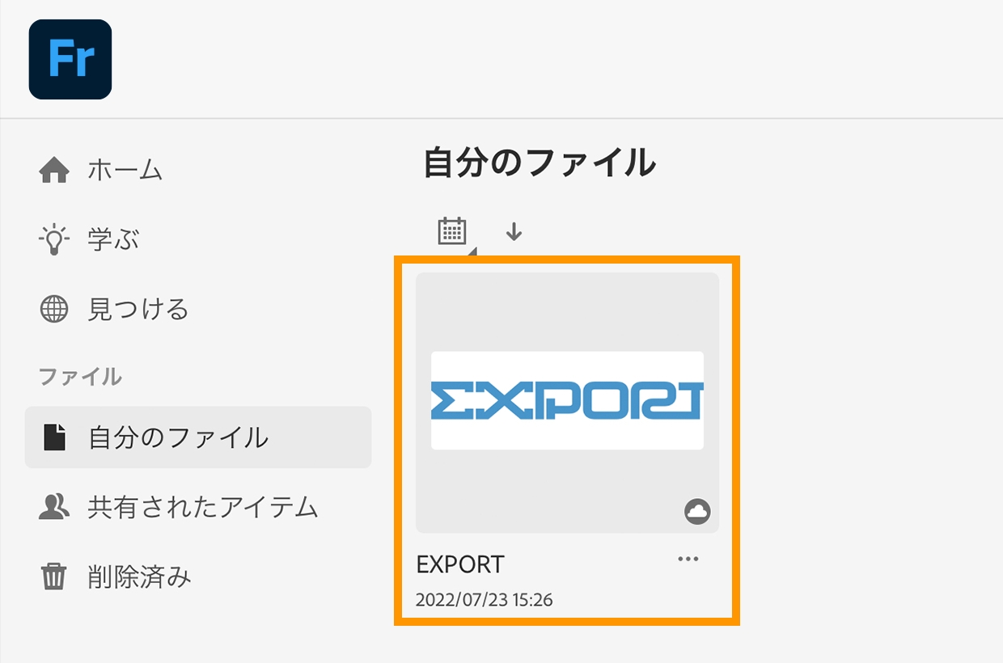Click the Adobe Fresco app logo
This screenshot has height=663, width=1003.
point(70,59)
